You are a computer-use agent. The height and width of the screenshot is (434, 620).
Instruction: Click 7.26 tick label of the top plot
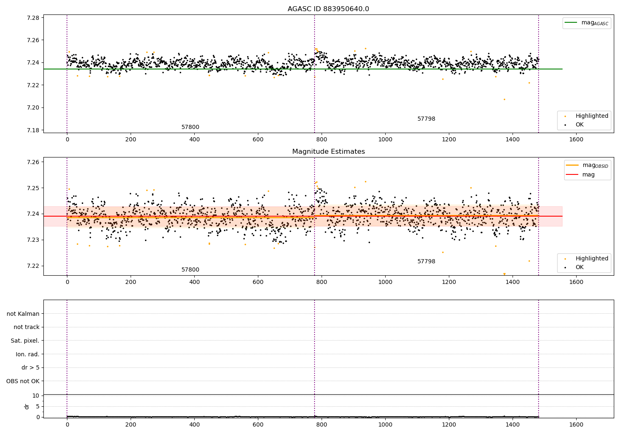(x=32, y=41)
